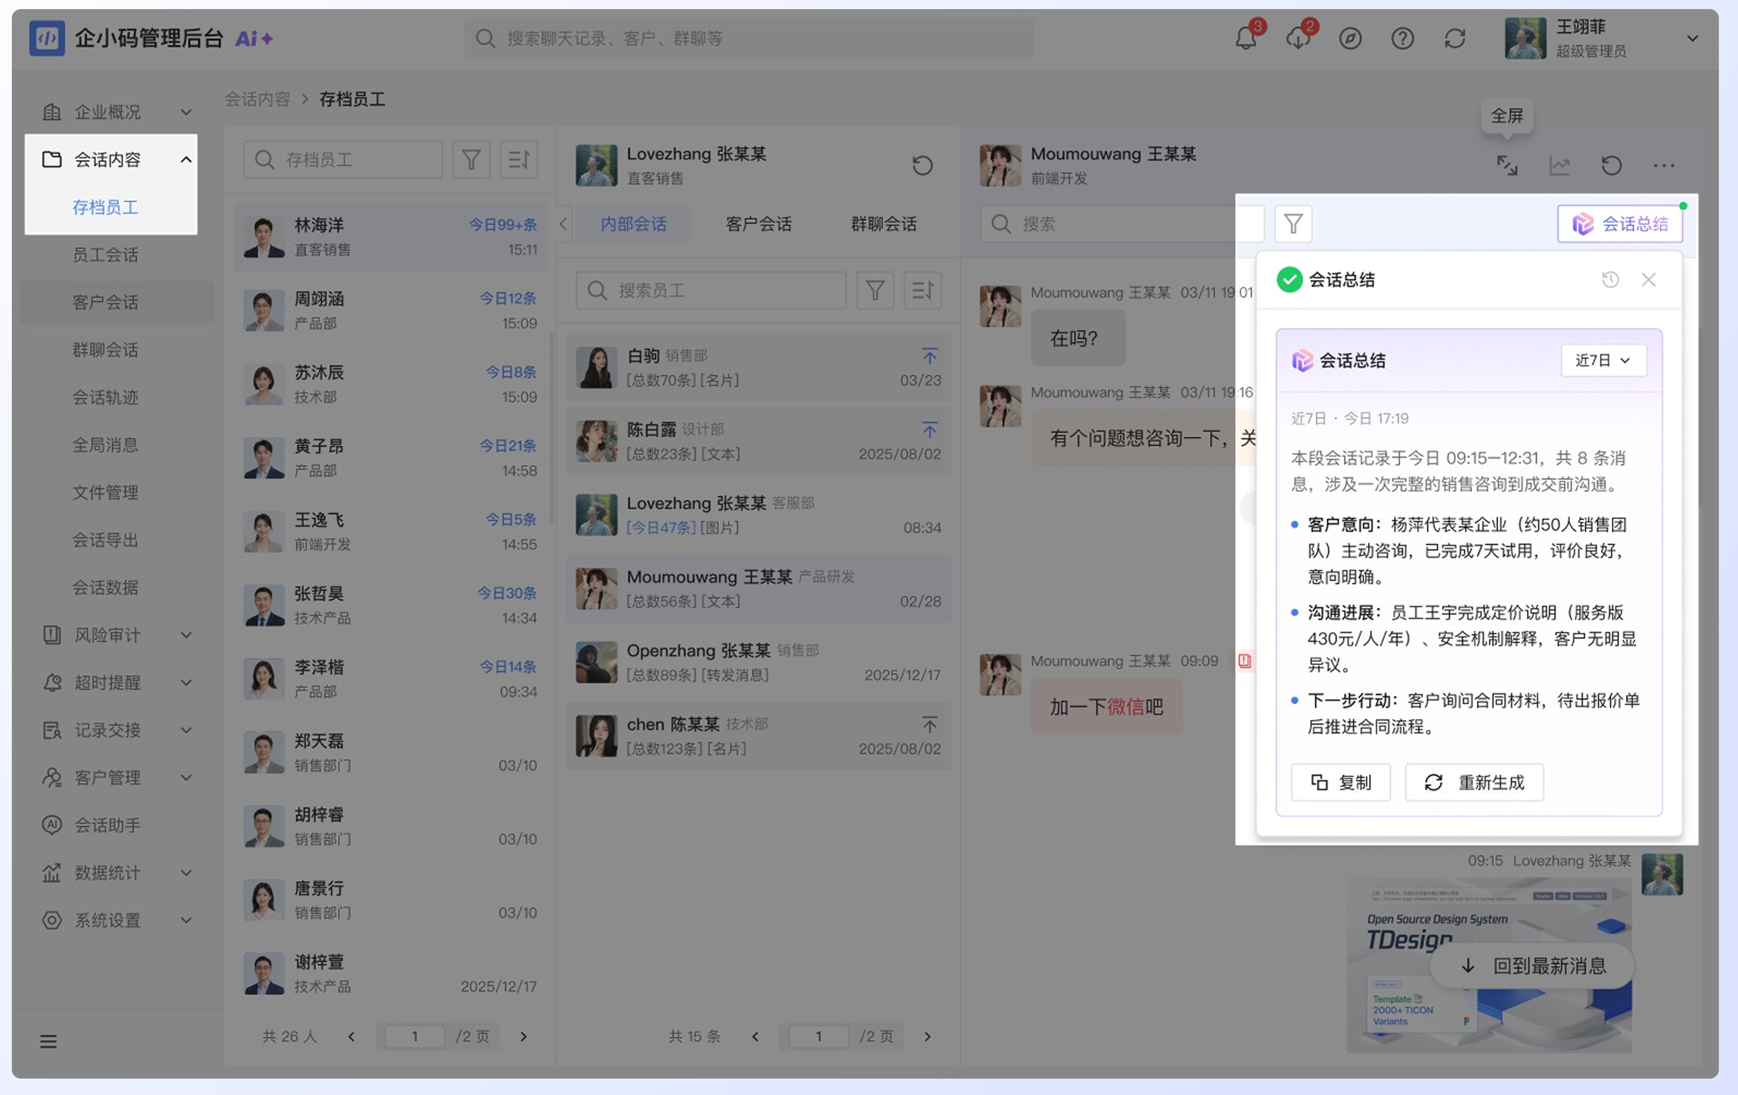
Task: Click the top bar refresh icon
Action: pyautogui.click(x=1455, y=38)
